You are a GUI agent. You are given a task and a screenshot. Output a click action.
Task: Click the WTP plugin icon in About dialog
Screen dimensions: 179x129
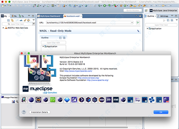click(38, 100)
